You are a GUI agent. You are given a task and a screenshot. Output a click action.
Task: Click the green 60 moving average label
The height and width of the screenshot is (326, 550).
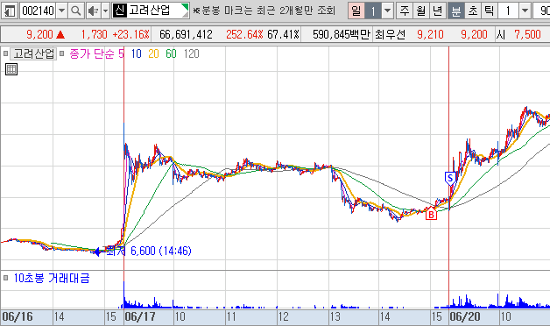click(x=171, y=53)
